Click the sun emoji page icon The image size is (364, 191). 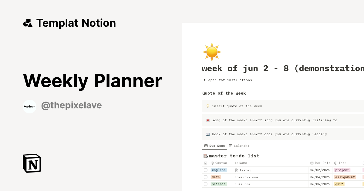pos(212,52)
